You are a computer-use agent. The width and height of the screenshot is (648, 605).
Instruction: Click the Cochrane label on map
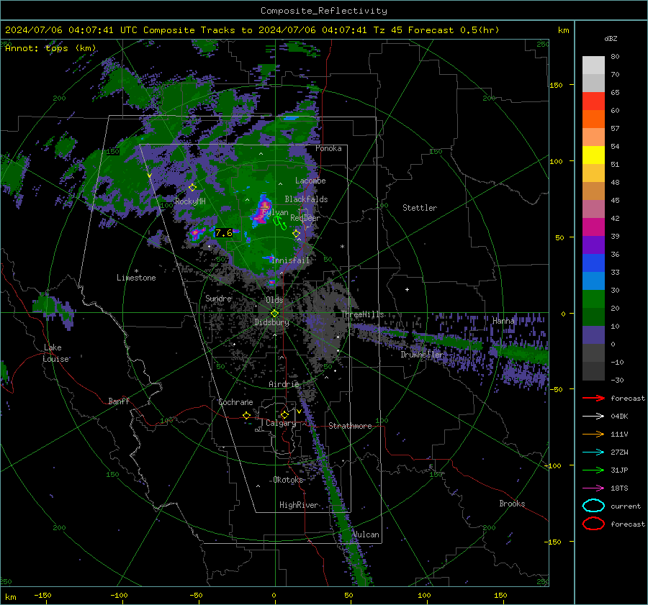(235, 402)
